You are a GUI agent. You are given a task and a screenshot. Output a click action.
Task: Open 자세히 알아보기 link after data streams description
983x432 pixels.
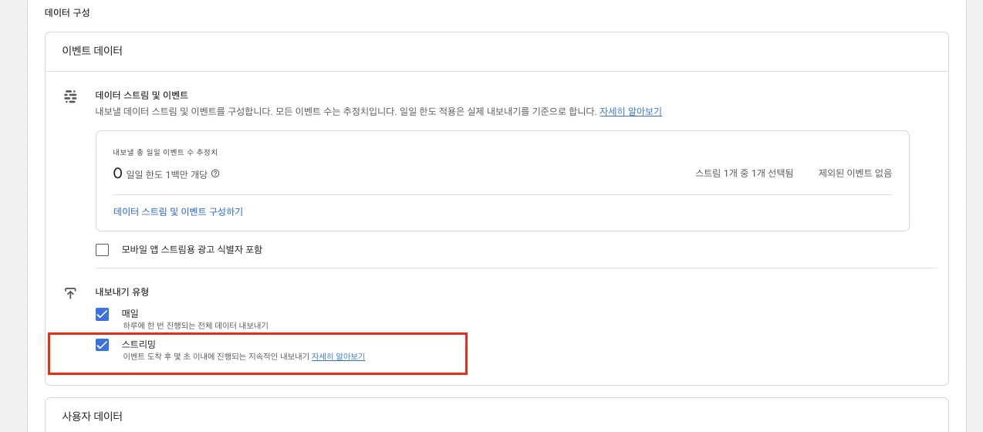(630, 111)
